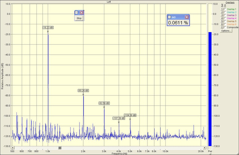The width and height of the screenshot is (239, 155).
Task: Click the Frequency (Hz) axis label
Action: point(119,154)
